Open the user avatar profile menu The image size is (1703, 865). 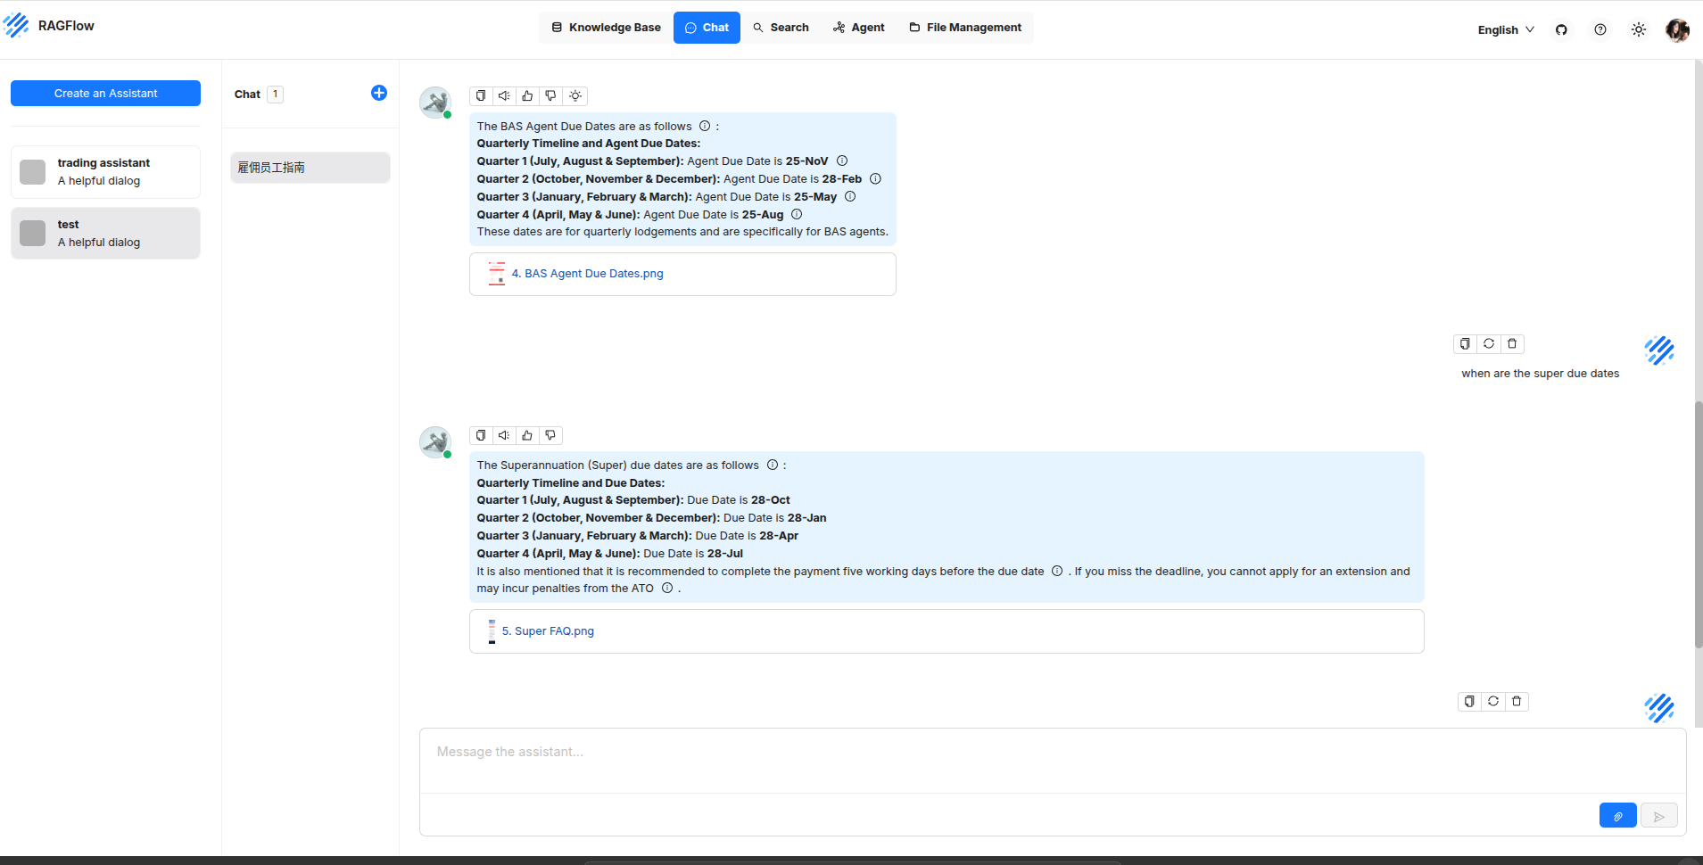pos(1677,29)
